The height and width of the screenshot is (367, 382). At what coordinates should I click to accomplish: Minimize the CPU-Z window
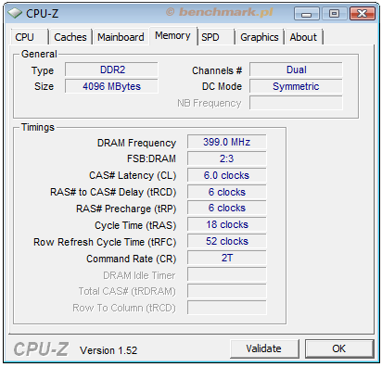pyautogui.click(x=307, y=14)
